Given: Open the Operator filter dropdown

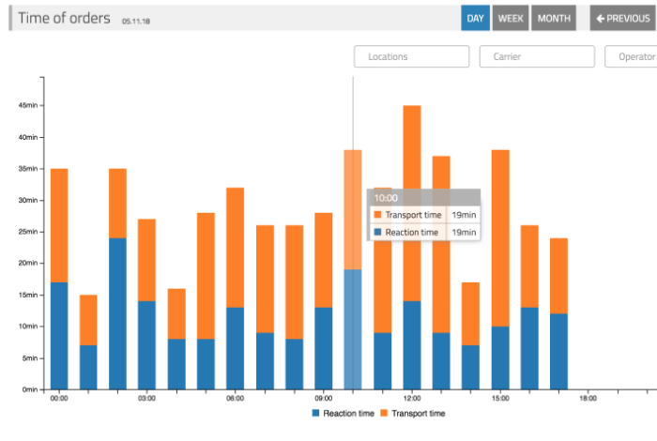Looking at the screenshot, I should point(631,56).
